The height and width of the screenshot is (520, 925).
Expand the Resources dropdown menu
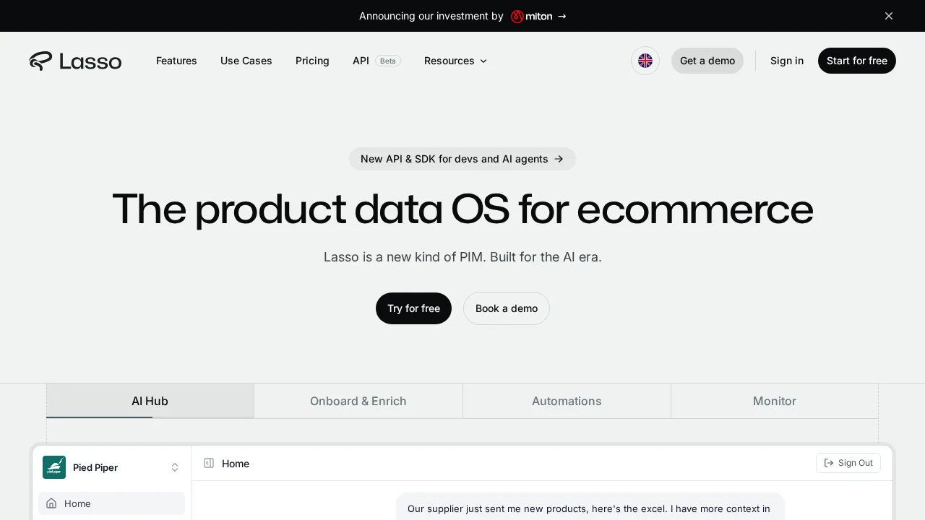pyautogui.click(x=455, y=61)
